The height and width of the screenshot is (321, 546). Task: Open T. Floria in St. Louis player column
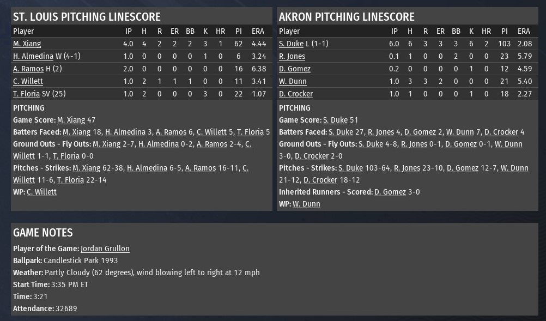[27, 94]
